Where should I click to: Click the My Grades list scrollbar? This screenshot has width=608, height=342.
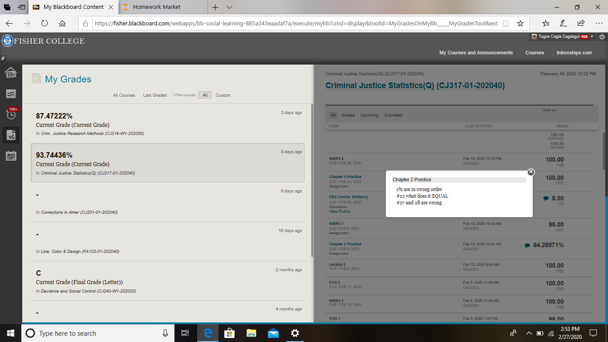[x=312, y=180]
